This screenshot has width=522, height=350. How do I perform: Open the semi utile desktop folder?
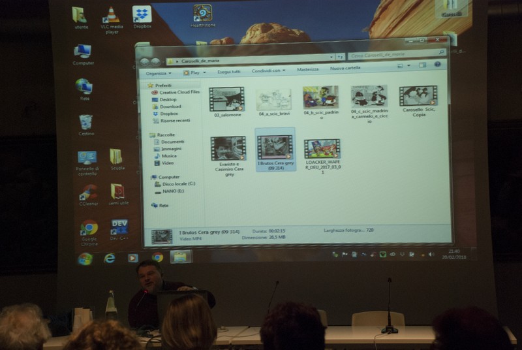pos(118,194)
